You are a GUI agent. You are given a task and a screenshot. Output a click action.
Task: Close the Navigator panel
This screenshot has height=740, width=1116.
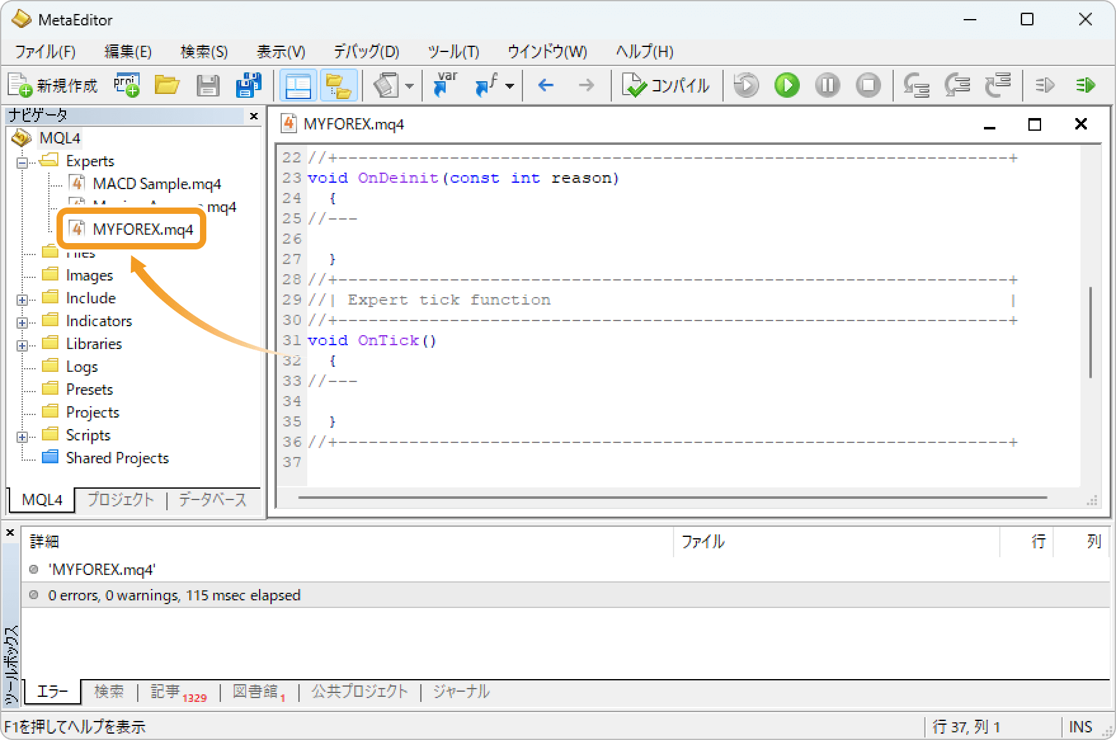[254, 116]
